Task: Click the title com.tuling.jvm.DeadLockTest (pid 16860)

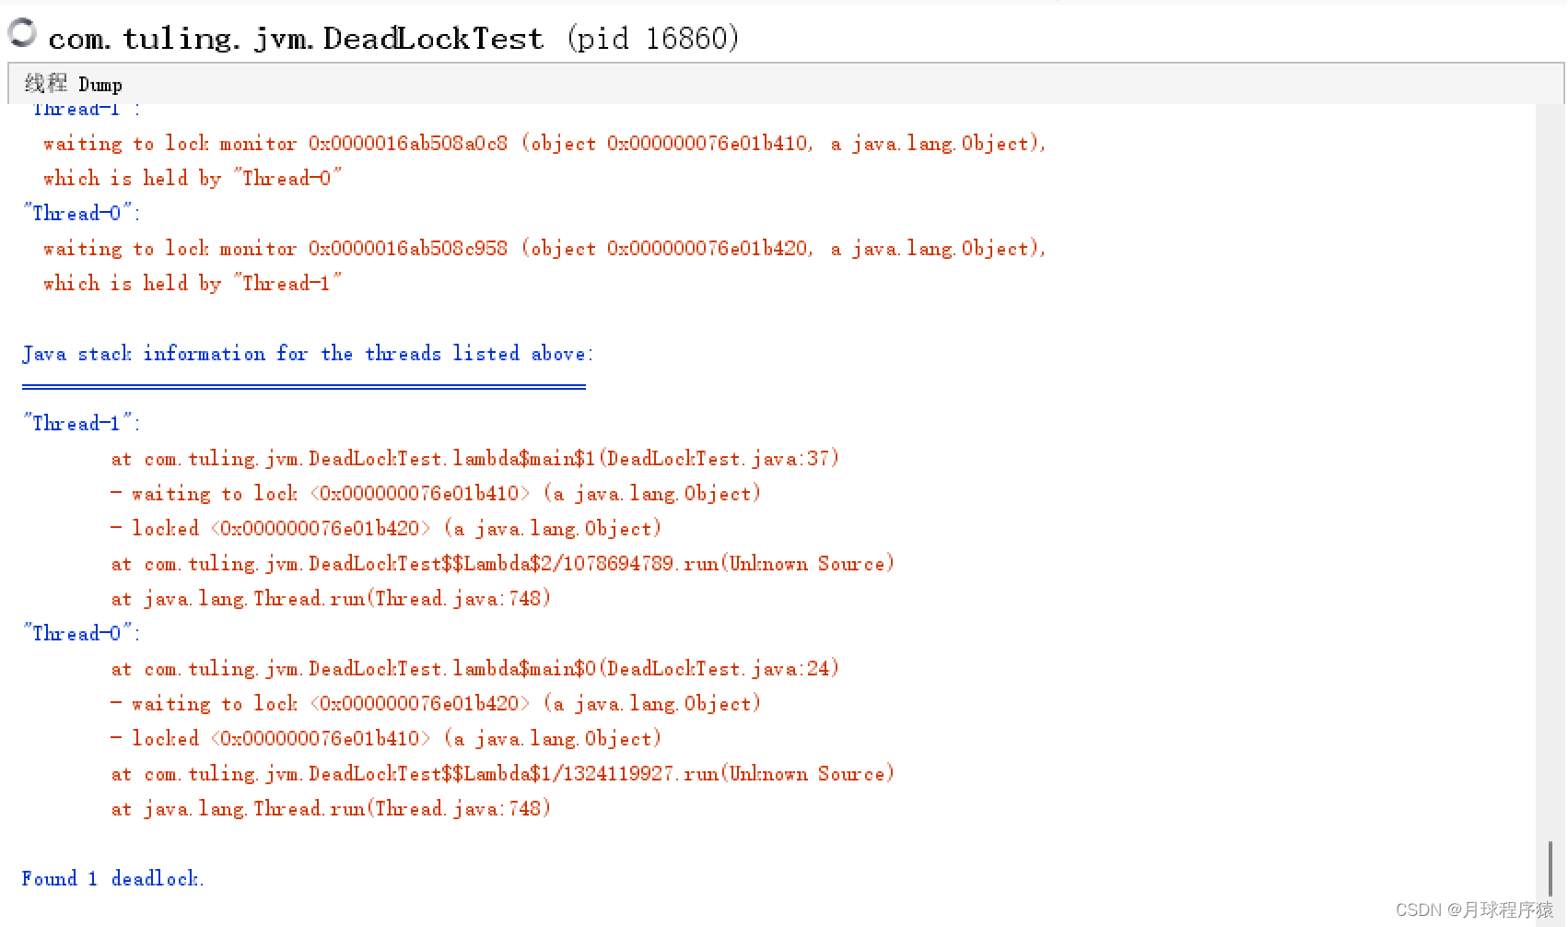Action: click(x=393, y=38)
